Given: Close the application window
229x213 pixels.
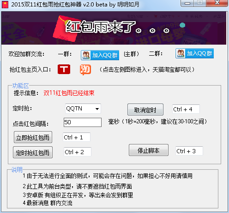Looking at the screenshot, I should coord(217,3).
